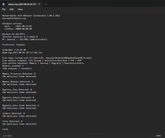Click the Ln 1, Col 1 status indicator
Screen dimensions: 165x138
click(8, 136)
